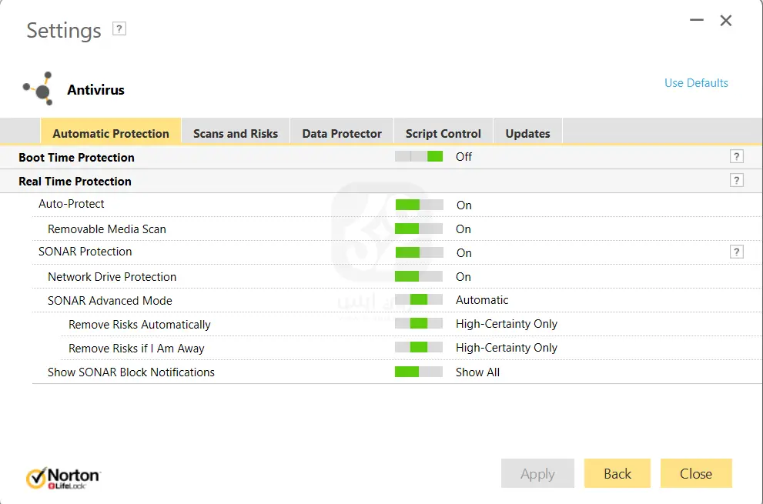Open the Data Protector tab
Viewport: 763px width, 504px height.
[341, 132]
